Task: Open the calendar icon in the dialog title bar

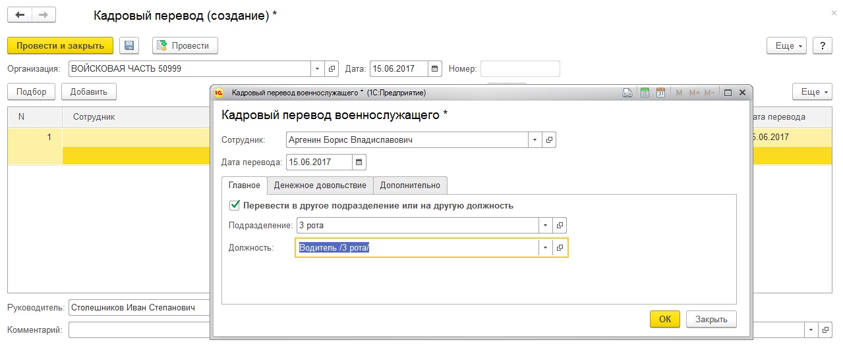Action: tap(660, 93)
